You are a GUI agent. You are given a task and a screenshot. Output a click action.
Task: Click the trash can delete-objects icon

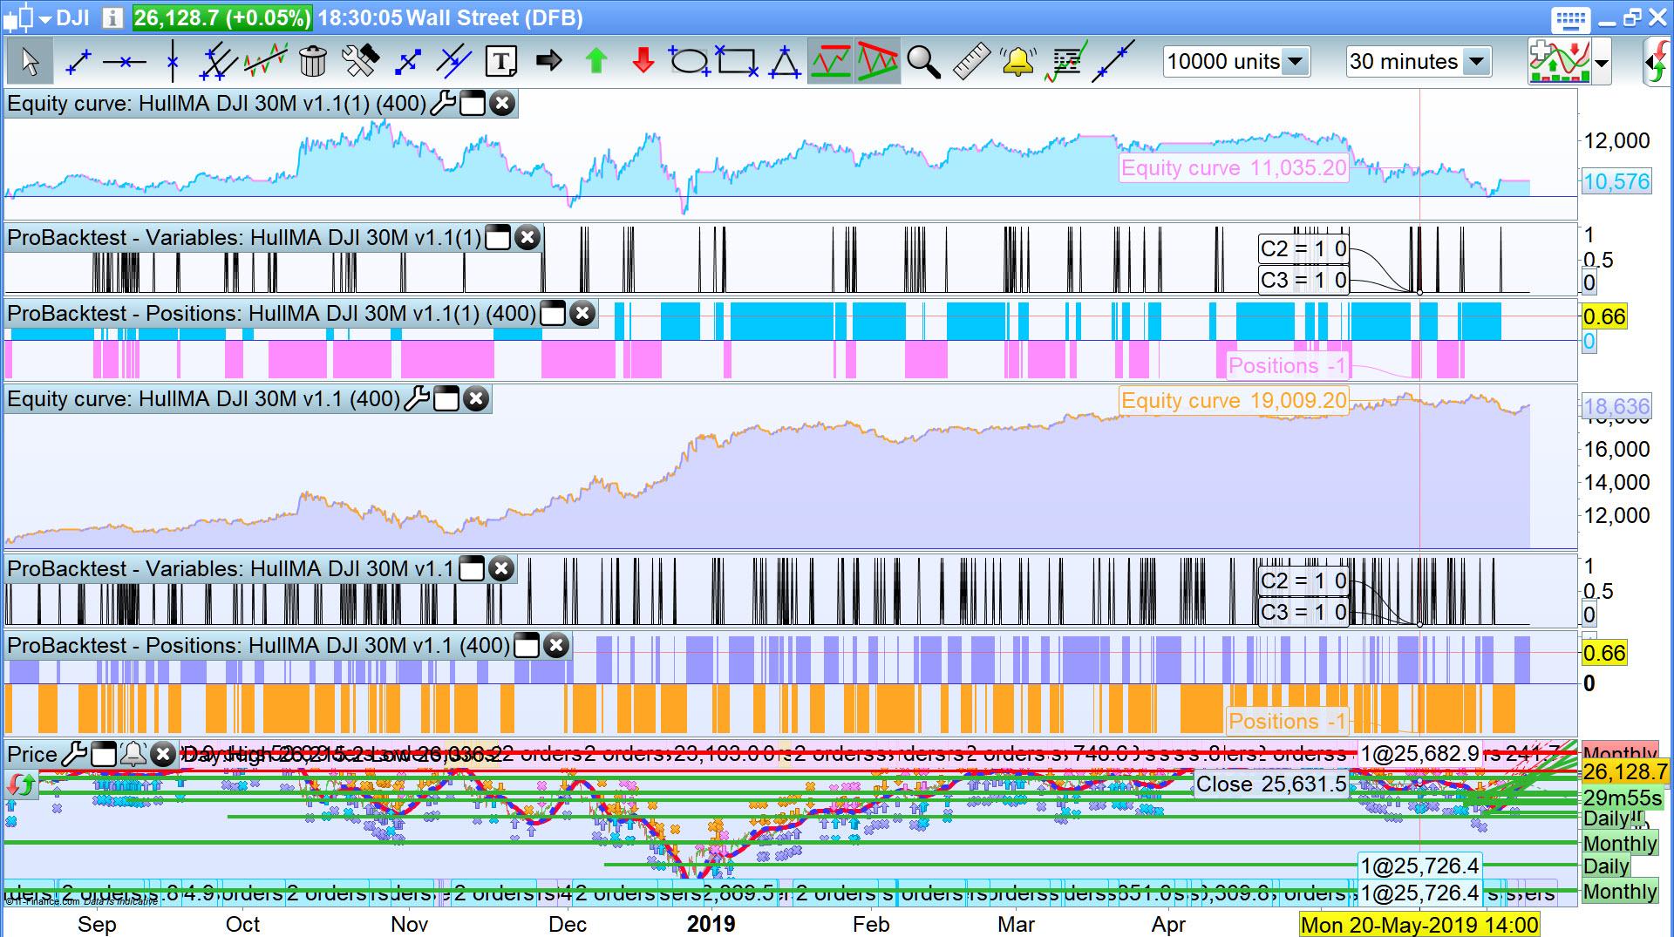point(312,62)
